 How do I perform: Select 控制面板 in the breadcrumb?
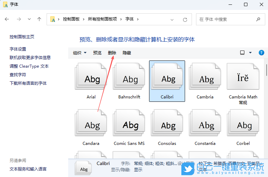[x=71, y=19]
